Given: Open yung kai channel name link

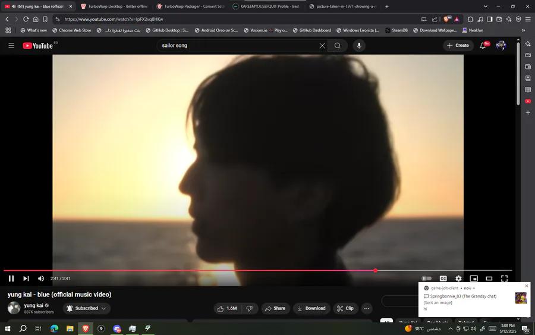Looking at the screenshot, I should click(33, 305).
